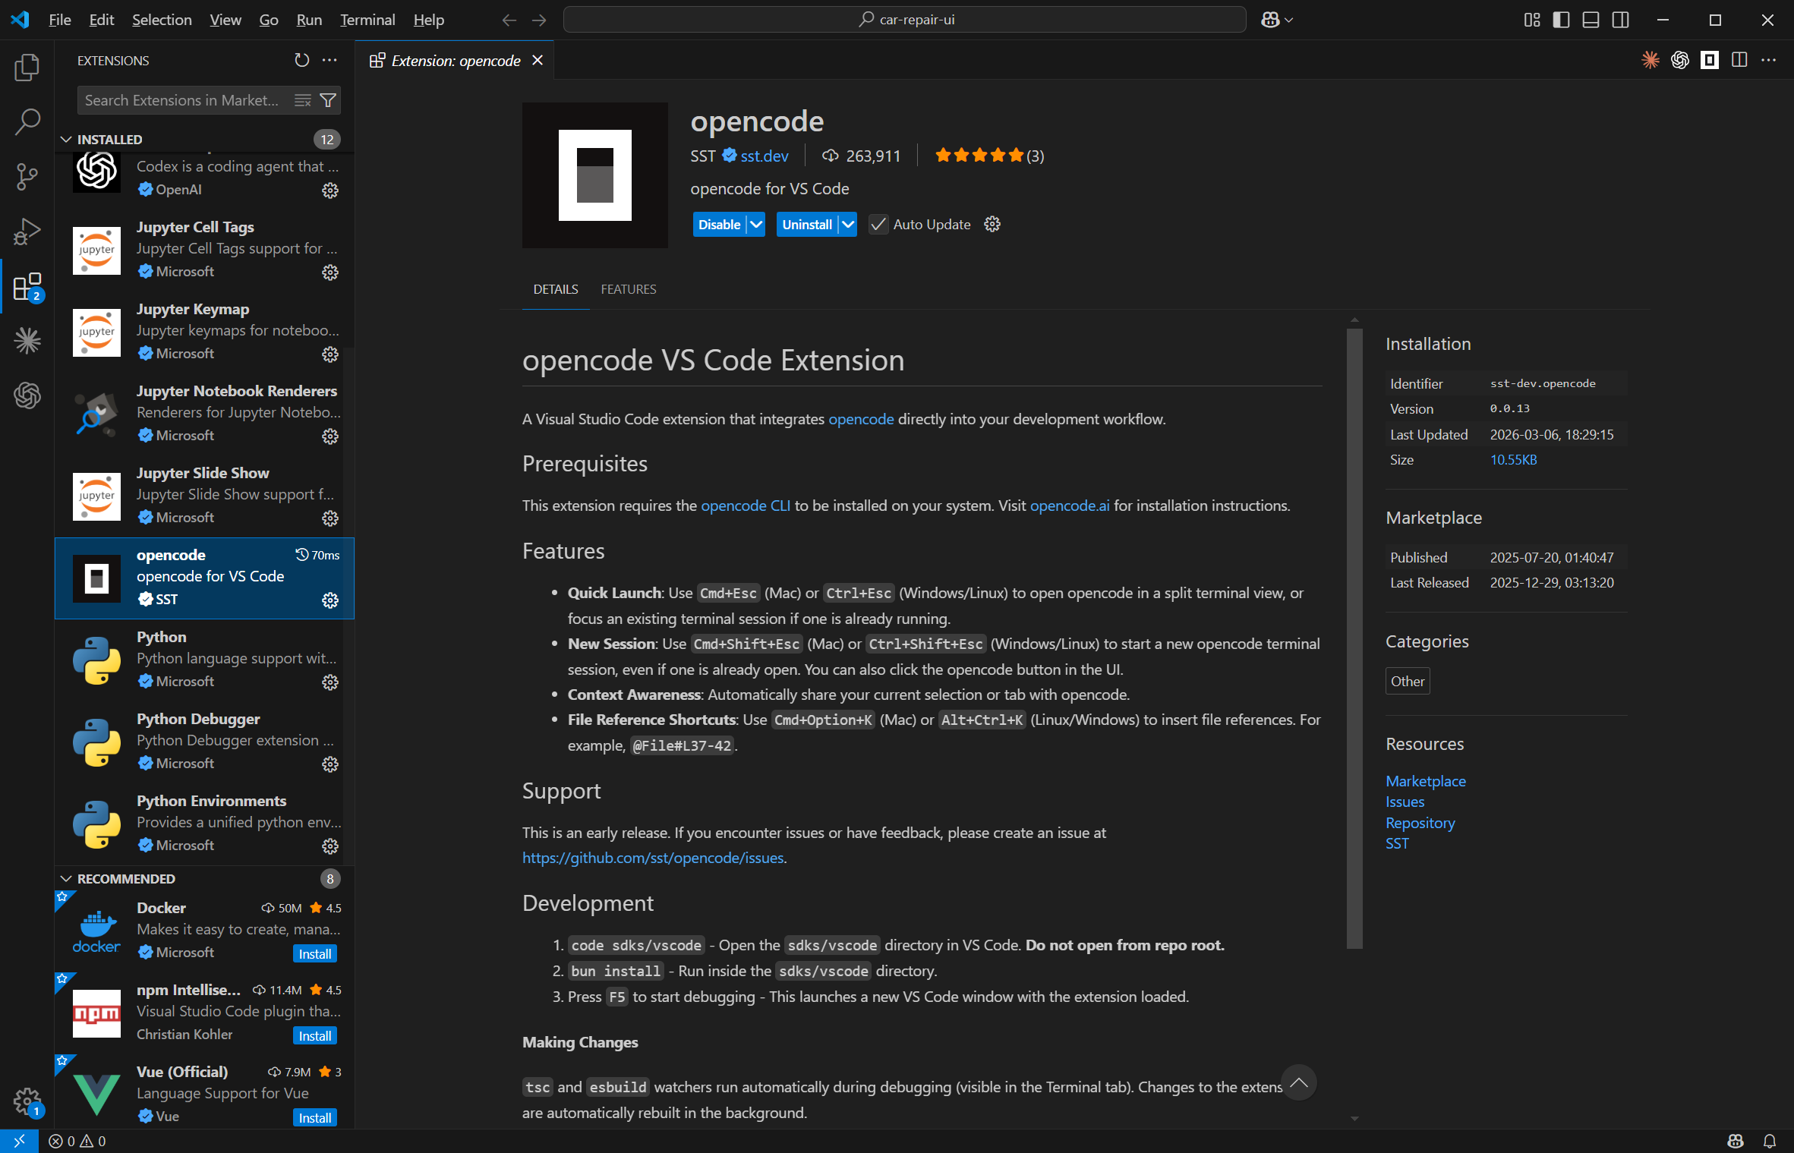This screenshot has height=1153, width=1794.
Task: Open the Run and Debug view
Action: point(27,231)
